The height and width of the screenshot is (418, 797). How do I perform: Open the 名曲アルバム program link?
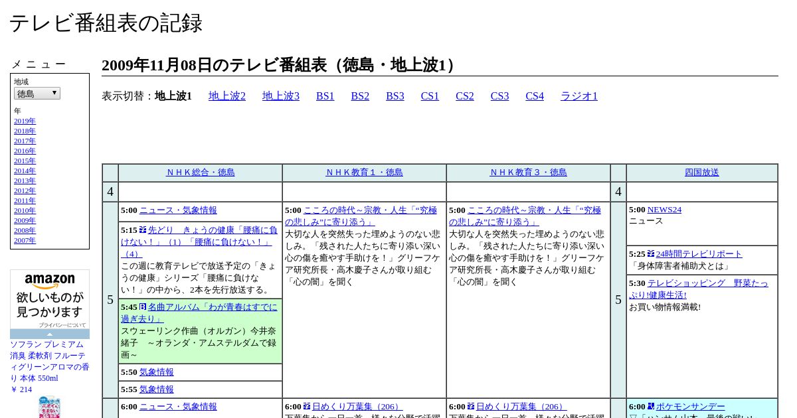pos(199,313)
